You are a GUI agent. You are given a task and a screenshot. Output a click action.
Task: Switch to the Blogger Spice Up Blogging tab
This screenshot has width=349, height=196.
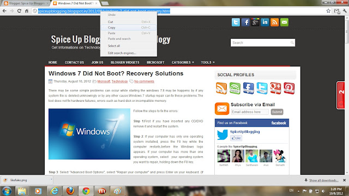click(x=26, y=3)
